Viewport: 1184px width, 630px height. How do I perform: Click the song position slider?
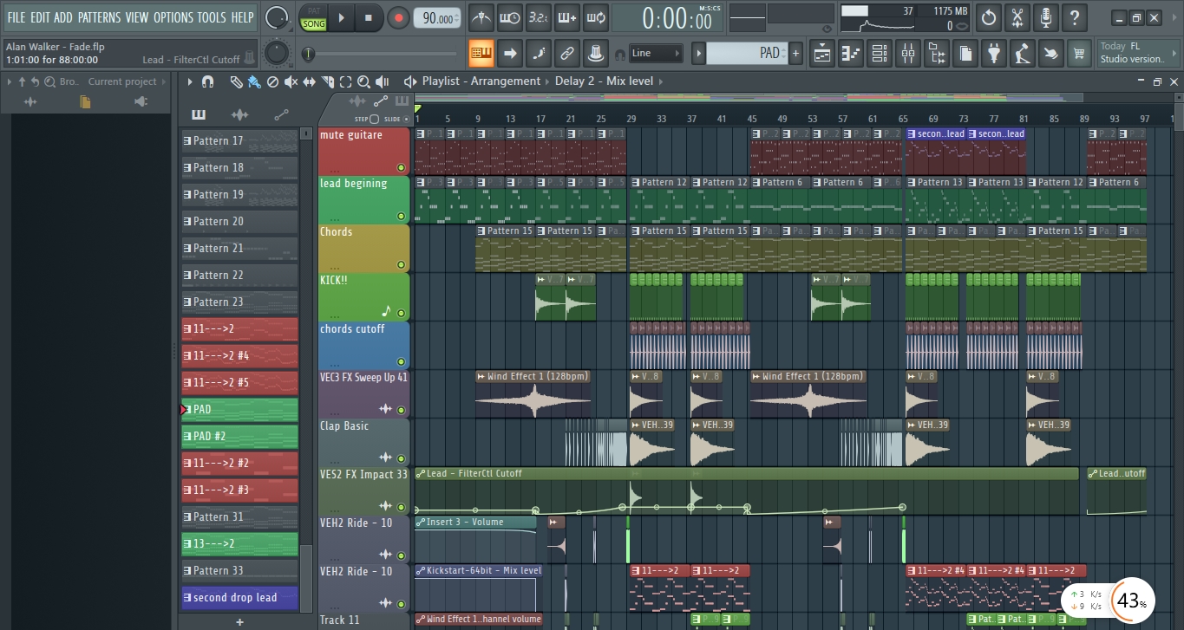click(309, 54)
